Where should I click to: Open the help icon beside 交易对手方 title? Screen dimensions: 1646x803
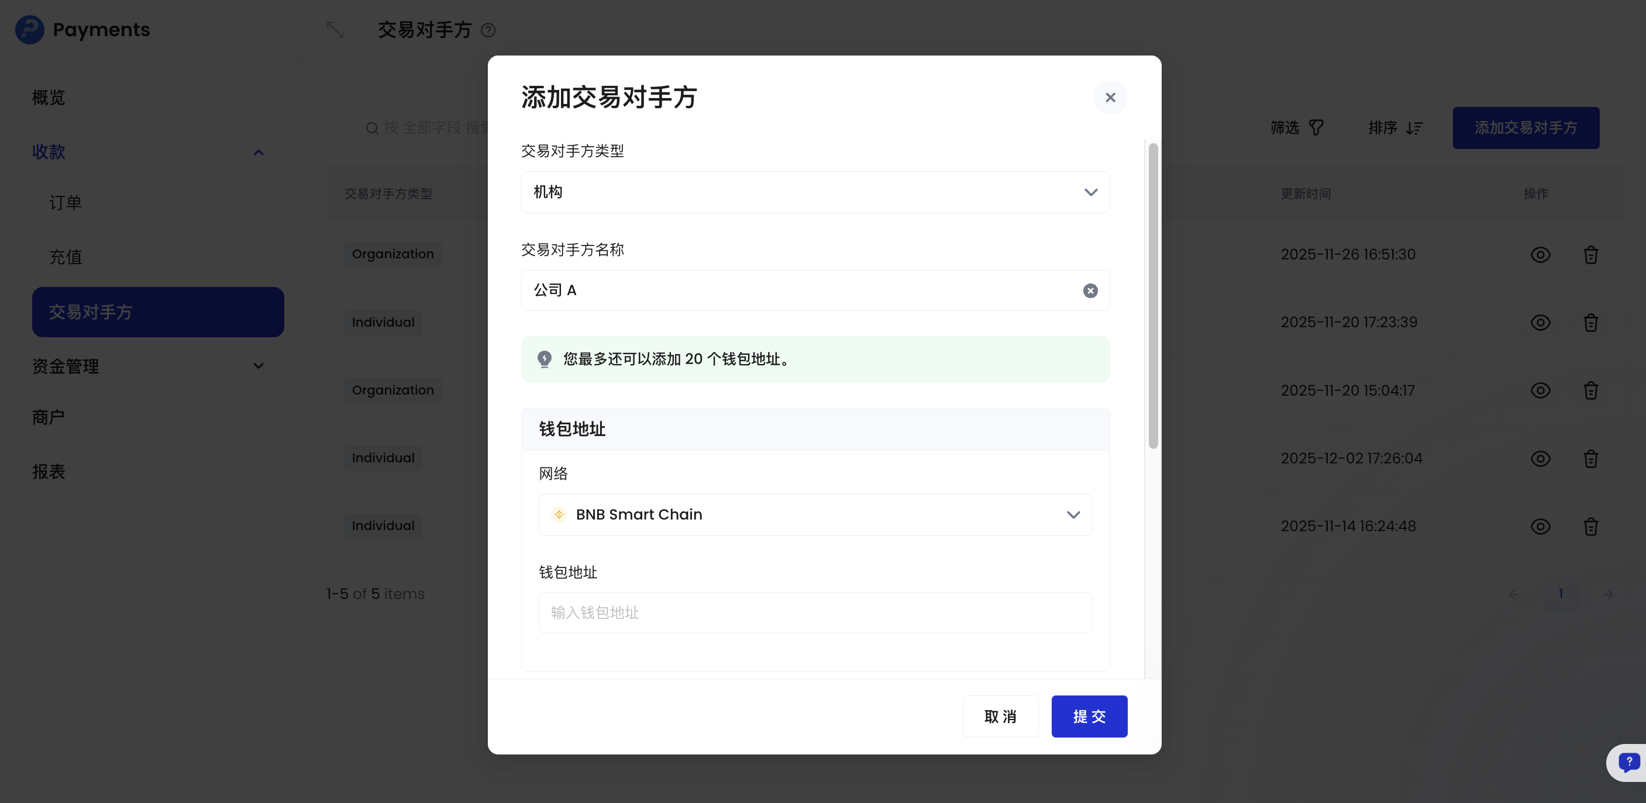click(x=488, y=30)
